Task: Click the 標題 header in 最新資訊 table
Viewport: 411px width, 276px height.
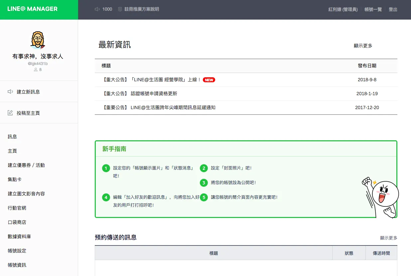Action: (106, 66)
